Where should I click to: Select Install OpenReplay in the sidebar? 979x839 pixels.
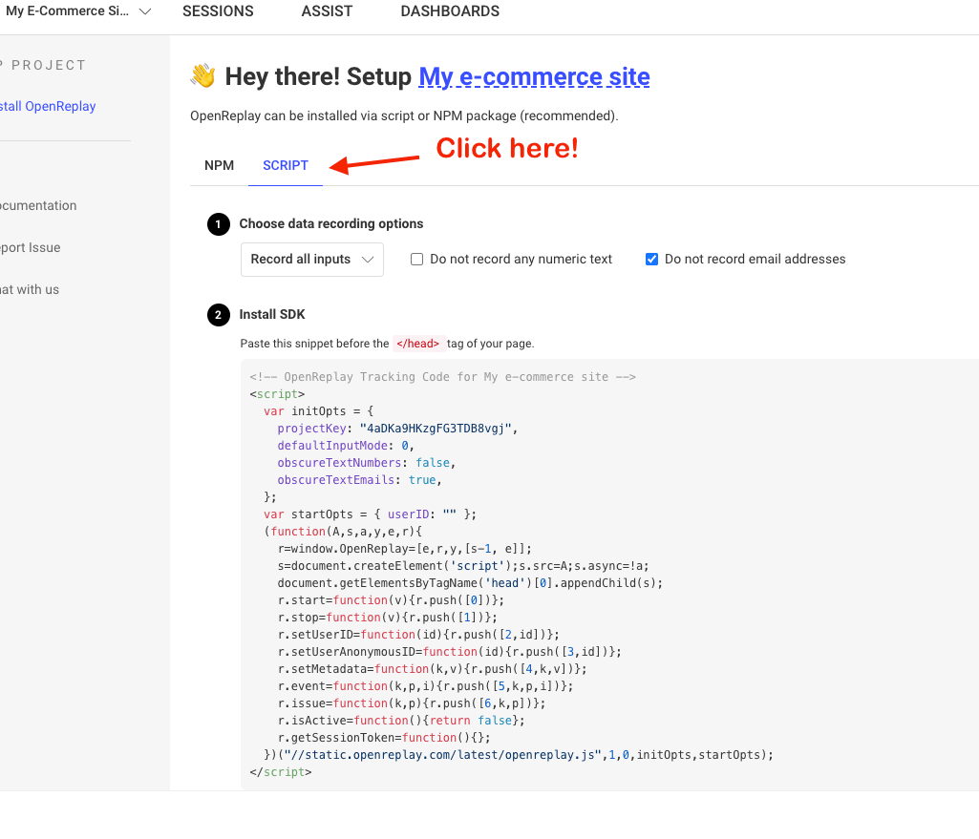(48, 106)
